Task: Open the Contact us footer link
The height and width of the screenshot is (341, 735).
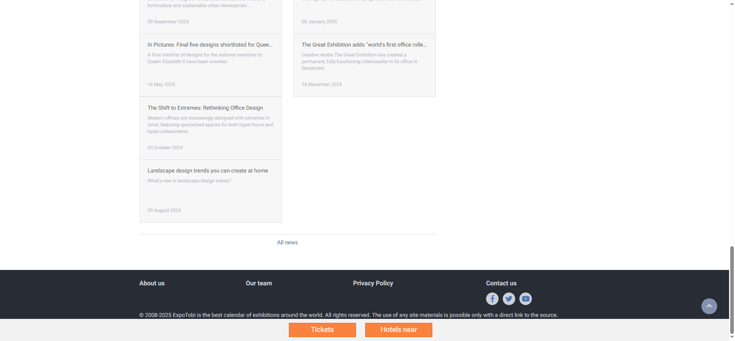Action: click(x=501, y=283)
